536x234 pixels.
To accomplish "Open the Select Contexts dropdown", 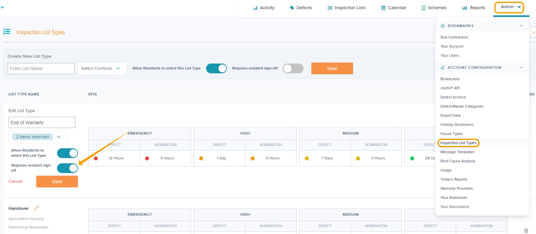I will [x=102, y=68].
